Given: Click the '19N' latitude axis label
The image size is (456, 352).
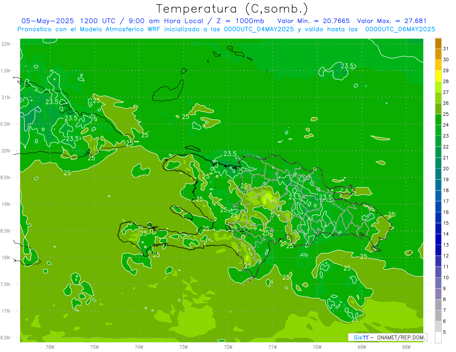Looking at the screenshot, I should pyautogui.click(x=6, y=204).
